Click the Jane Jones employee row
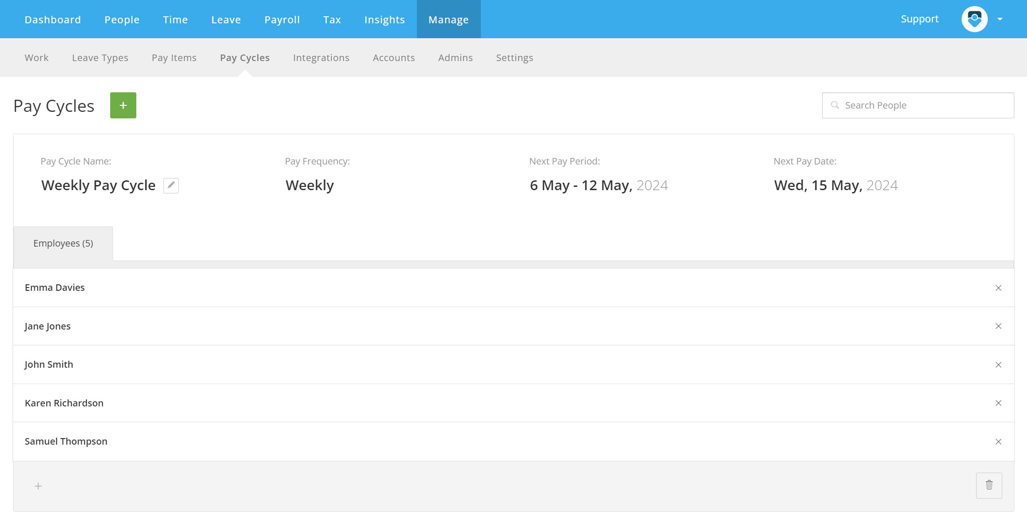 point(513,326)
